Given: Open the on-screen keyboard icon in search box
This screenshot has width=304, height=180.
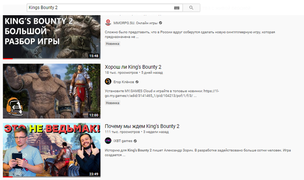Looking at the screenshot, I should 177,8.
